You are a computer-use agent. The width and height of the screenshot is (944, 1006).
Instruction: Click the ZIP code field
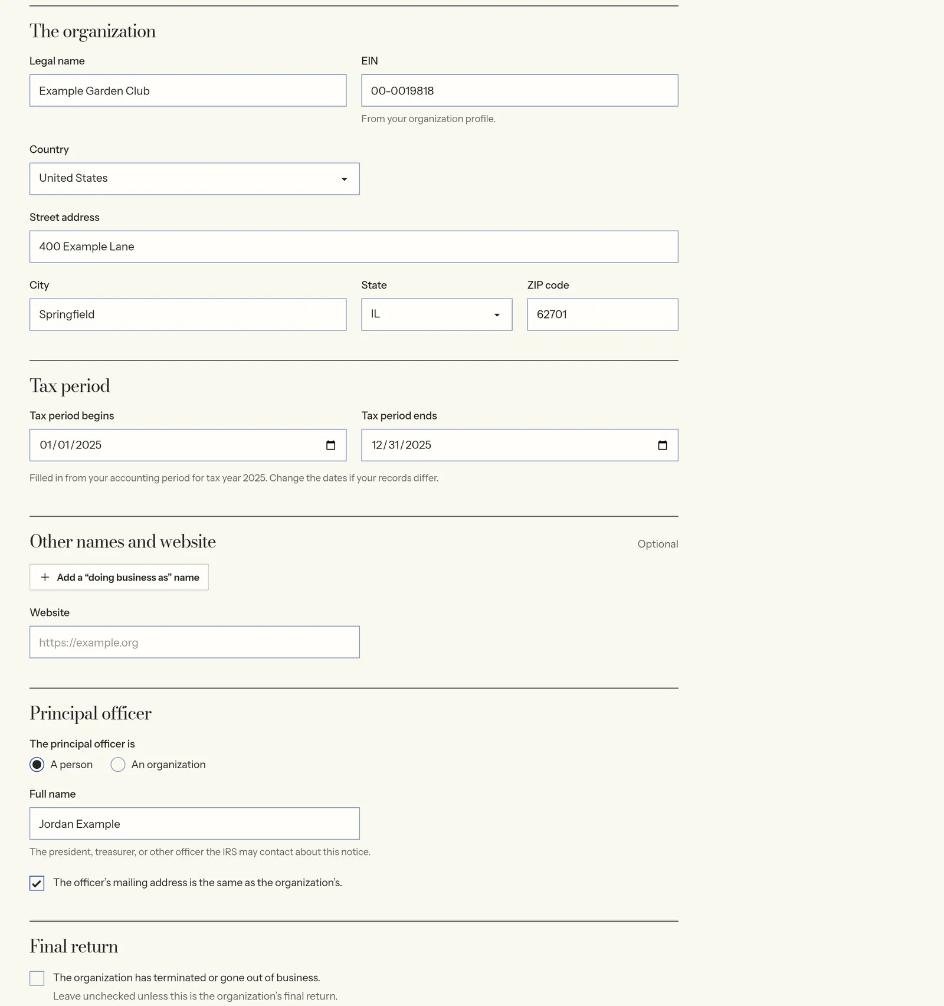pyautogui.click(x=603, y=314)
